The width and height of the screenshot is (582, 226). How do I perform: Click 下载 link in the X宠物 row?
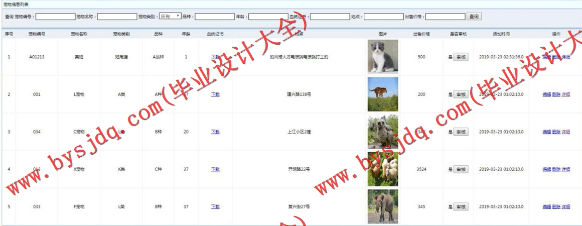click(x=215, y=170)
